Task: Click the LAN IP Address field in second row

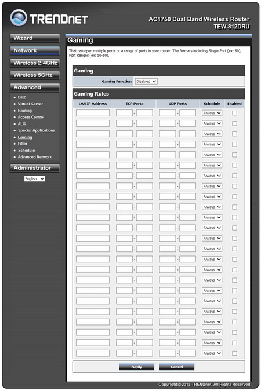Action: 93,123
